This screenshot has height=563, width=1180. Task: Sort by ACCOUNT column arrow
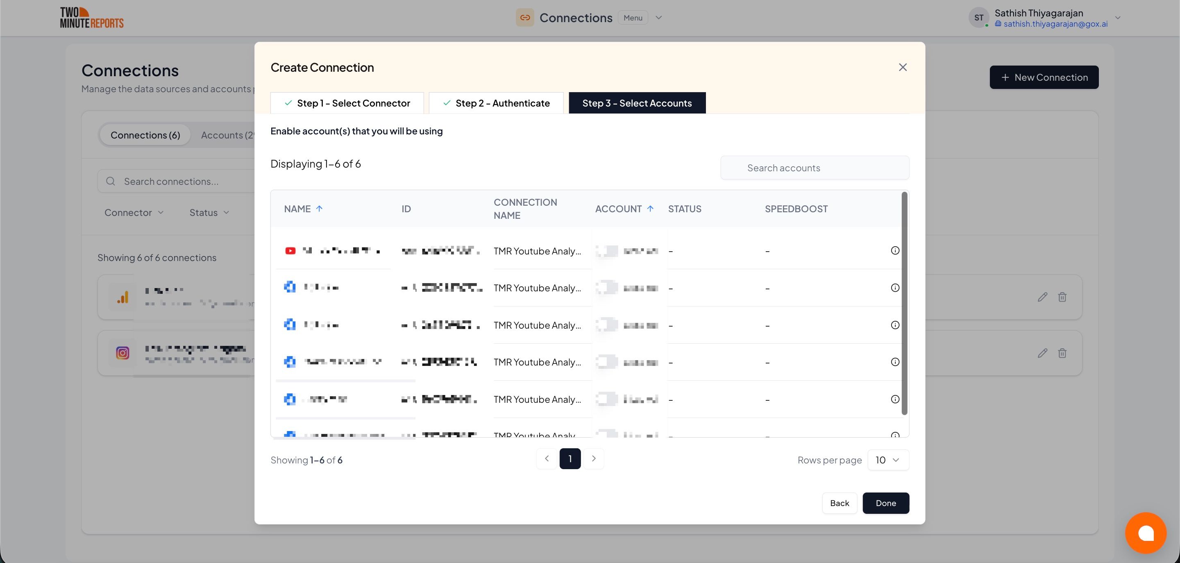650,209
